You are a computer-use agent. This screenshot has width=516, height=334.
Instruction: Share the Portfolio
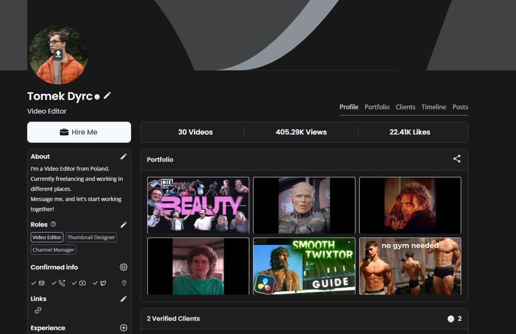[457, 159]
